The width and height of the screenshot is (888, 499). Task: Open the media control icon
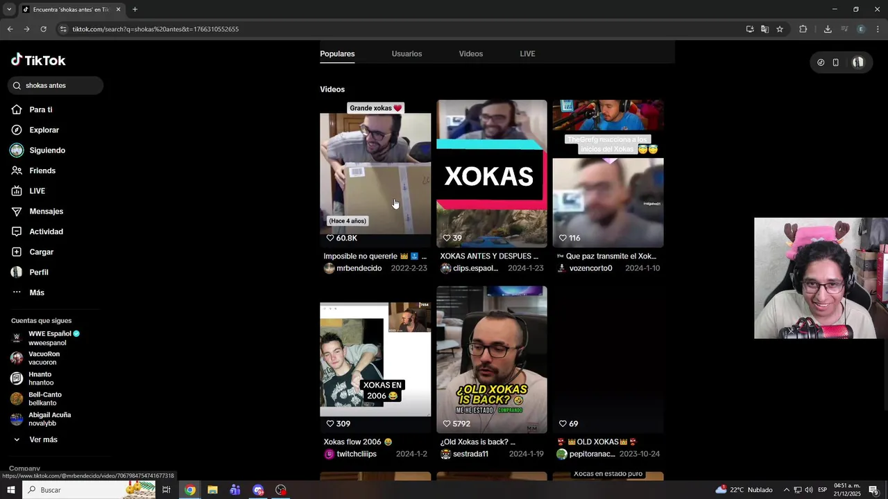pos(844,29)
